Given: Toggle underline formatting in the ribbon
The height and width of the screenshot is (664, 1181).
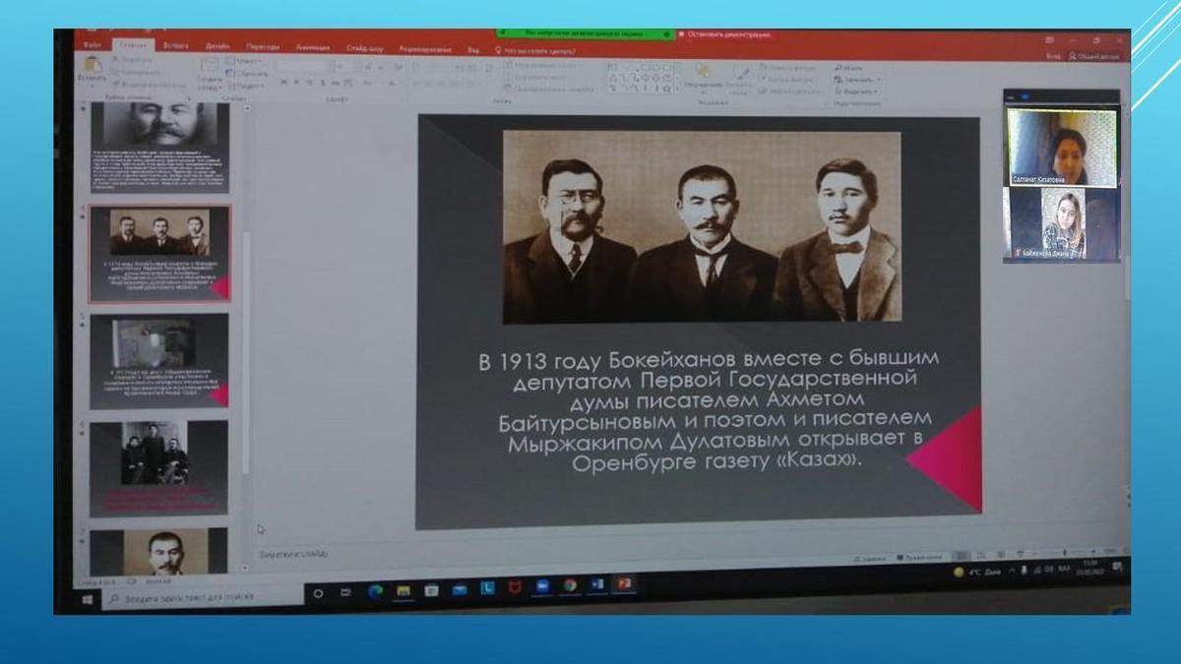Looking at the screenshot, I should point(308,83).
